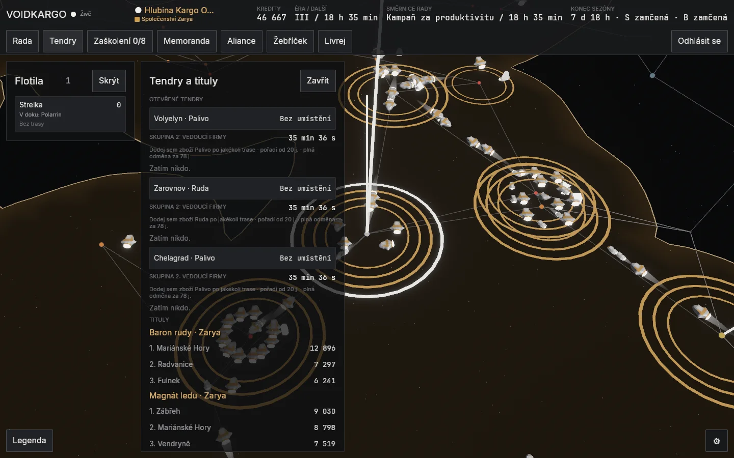Open the settings gear icon

click(717, 441)
